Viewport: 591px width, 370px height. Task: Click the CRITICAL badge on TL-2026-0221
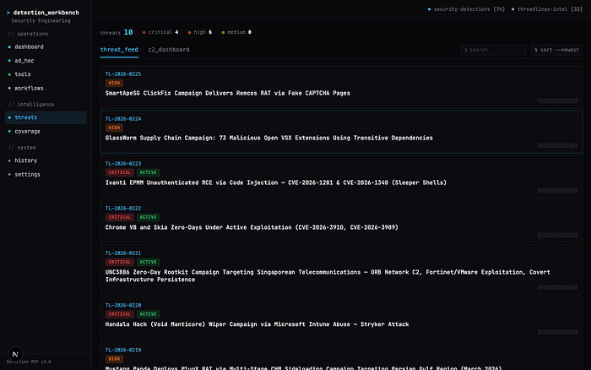[x=120, y=262]
